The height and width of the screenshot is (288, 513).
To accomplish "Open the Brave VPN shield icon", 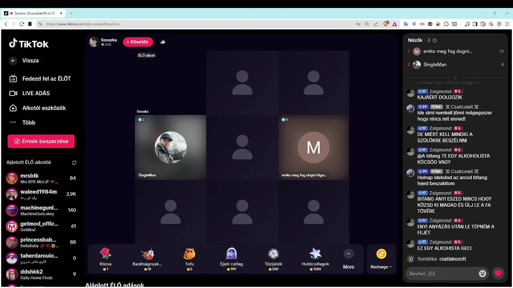I will click(499, 24).
